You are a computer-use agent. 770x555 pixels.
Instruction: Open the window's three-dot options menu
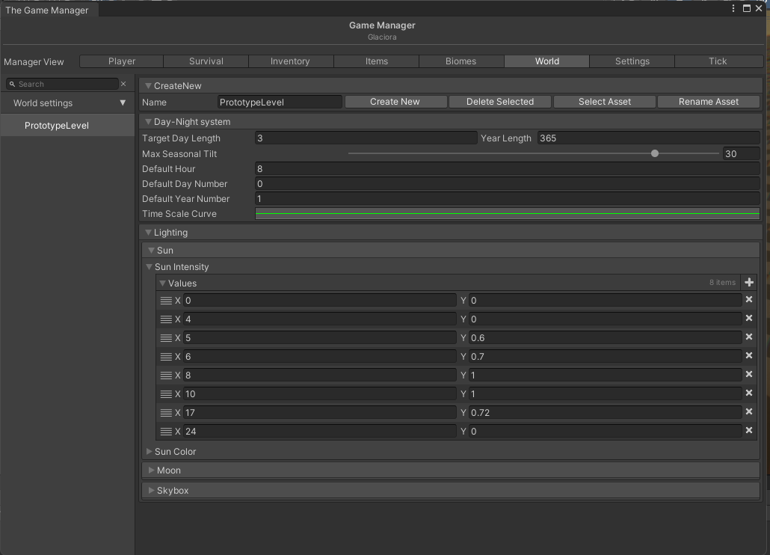(x=733, y=9)
